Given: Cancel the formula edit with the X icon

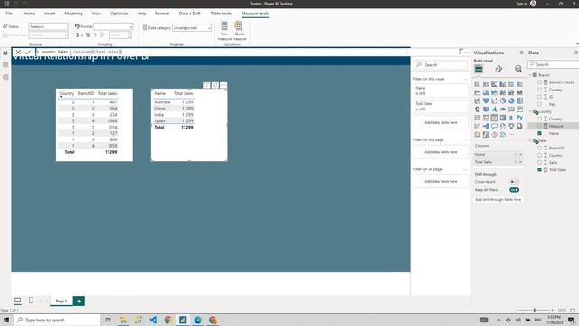Looking at the screenshot, I should coord(18,53).
